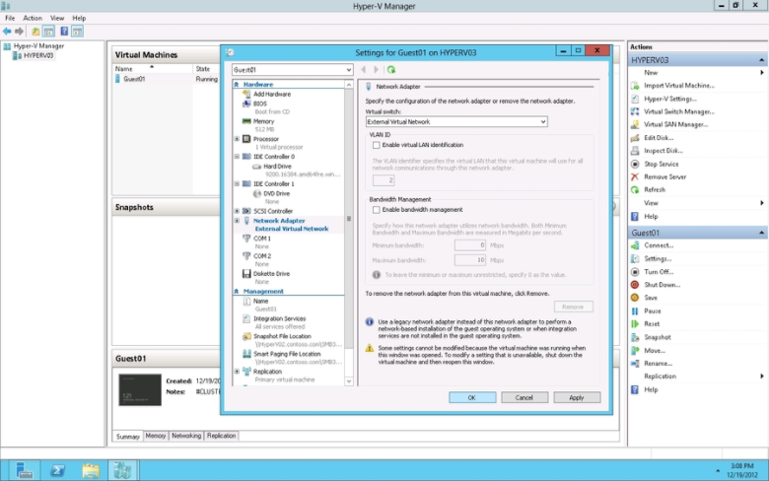Screen dimensions: 769x481
Task: Open Virtual Switch Manager
Action: point(678,111)
